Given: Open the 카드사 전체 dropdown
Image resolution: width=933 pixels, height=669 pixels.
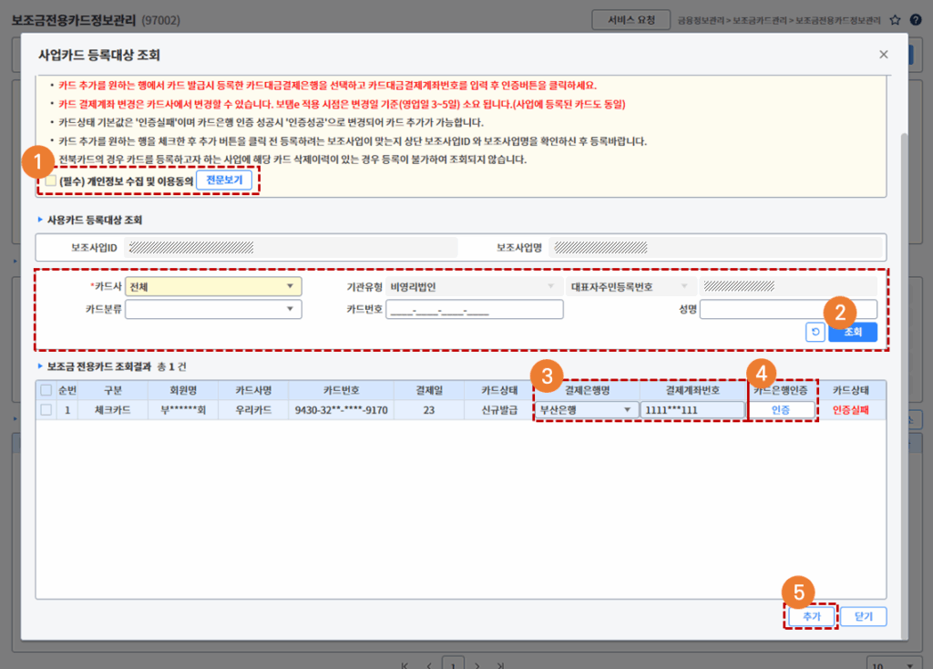Looking at the screenshot, I should click(213, 286).
